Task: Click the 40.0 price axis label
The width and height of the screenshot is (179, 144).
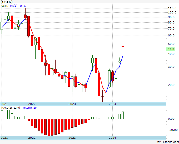Action: click(x=171, y=54)
